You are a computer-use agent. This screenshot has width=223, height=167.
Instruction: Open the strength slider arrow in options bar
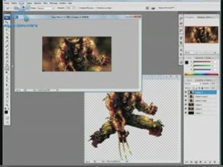(x=73, y=8)
